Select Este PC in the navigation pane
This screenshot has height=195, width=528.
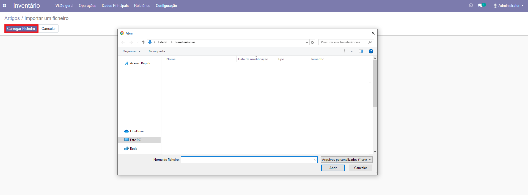(x=135, y=140)
